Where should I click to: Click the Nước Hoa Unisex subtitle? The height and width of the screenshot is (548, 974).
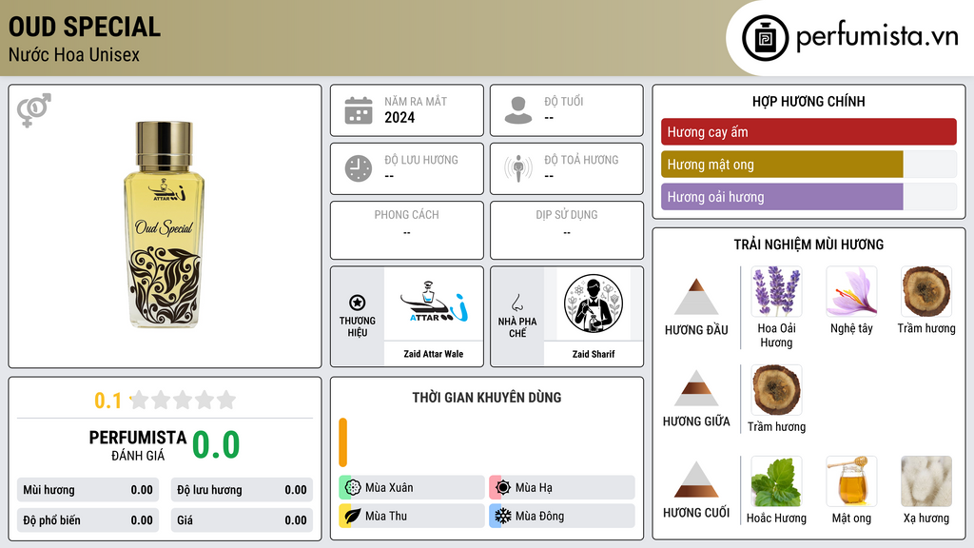coord(74,54)
